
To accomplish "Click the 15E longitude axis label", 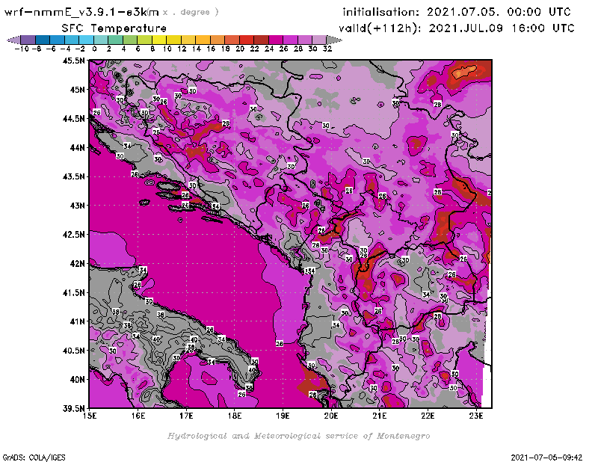I will pyautogui.click(x=90, y=416).
